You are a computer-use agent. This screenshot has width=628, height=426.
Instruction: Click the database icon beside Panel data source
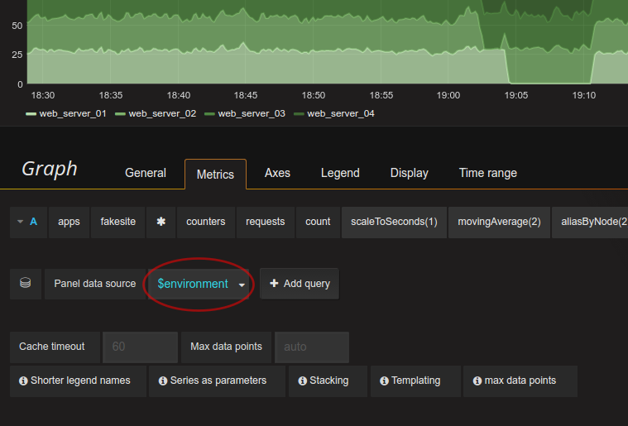coord(26,284)
